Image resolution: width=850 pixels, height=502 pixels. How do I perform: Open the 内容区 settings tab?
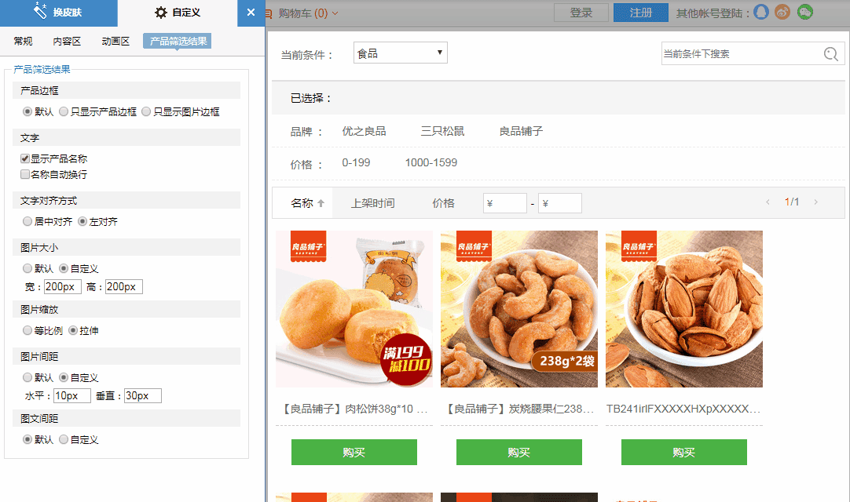click(x=68, y=41)
